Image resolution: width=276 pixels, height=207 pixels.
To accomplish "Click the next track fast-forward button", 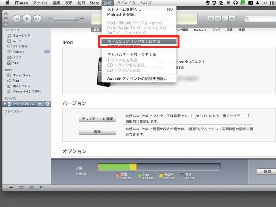I will click(x=38, y=19).
